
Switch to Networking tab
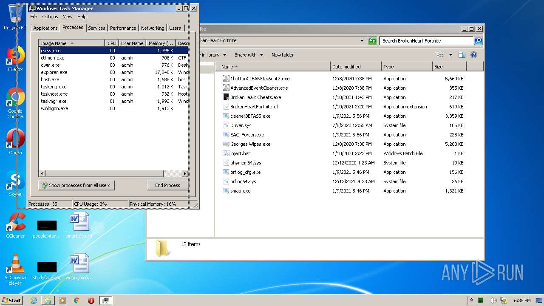[x=153, y=28]
